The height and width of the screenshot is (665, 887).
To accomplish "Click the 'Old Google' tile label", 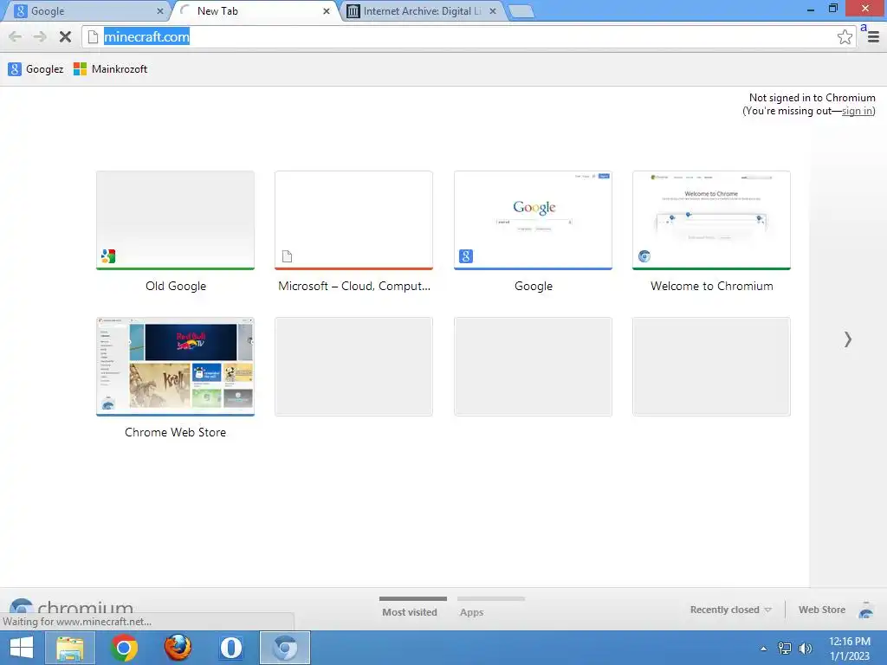I will [x=175, y=286].
